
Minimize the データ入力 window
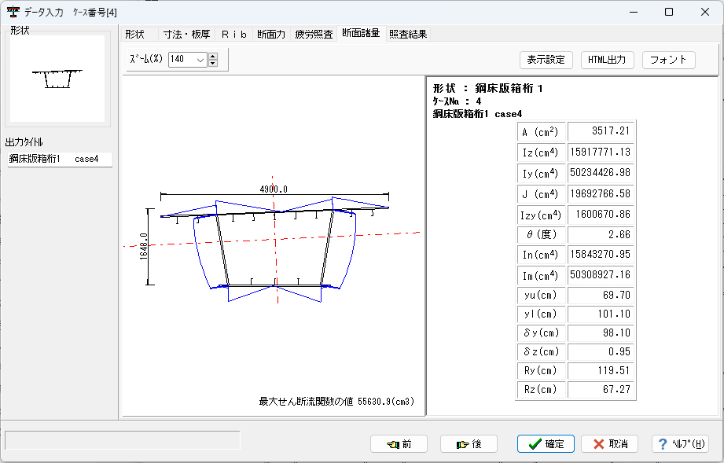[634, 12]
